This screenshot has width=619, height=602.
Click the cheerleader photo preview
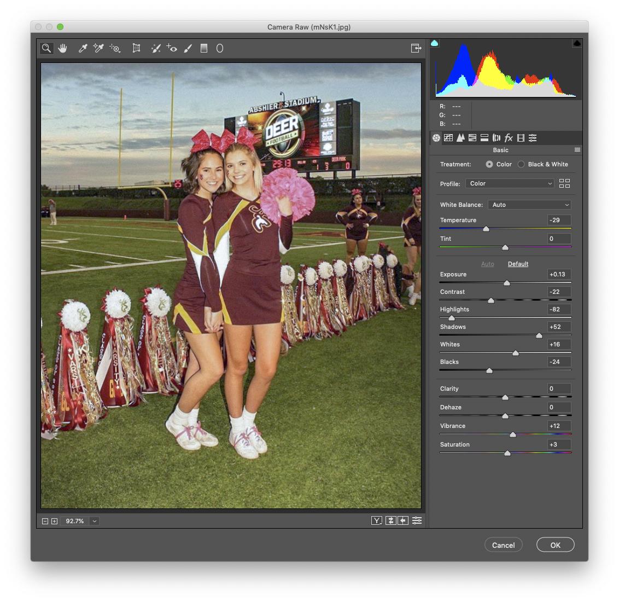coord(231,286)
